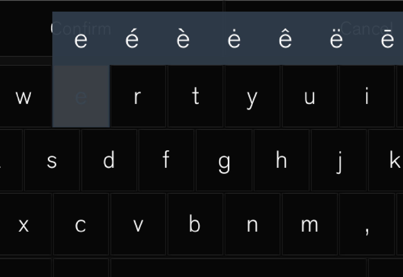Tap the space bar key
Screen dimensions: 403x277
(238, 268)
